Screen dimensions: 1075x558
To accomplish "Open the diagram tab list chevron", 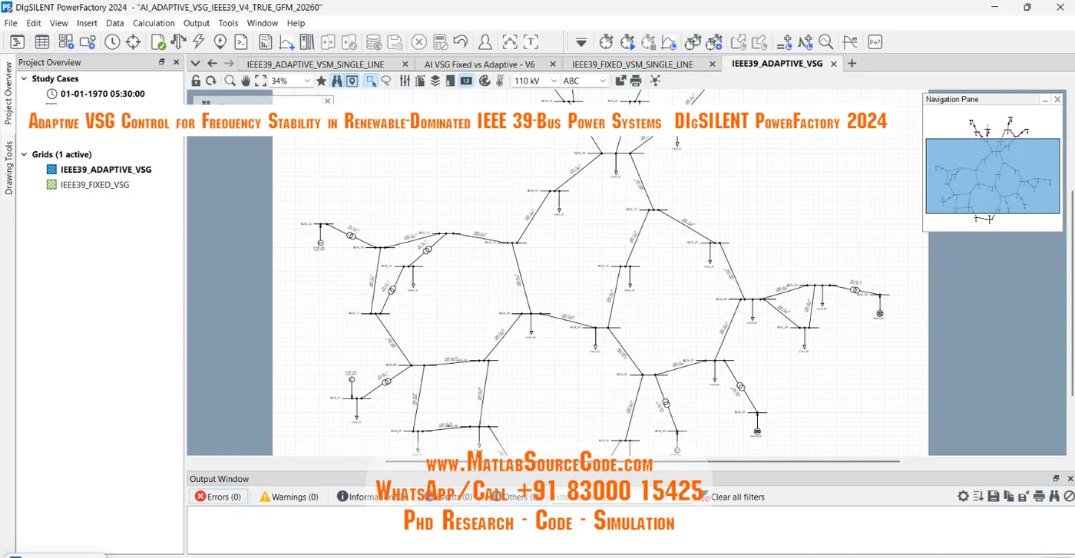I will [x=195, y=64].
